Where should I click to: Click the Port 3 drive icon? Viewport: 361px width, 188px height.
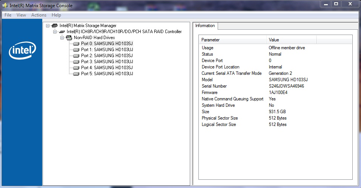pyautogui.click(x=76, y=62)
